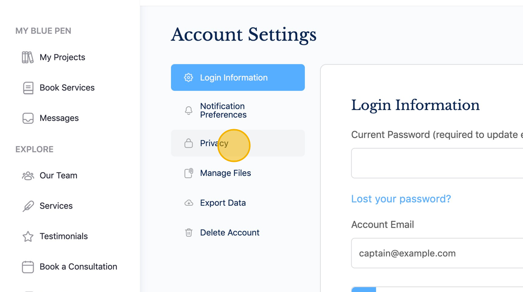Click the Book Services document icon

28,88
